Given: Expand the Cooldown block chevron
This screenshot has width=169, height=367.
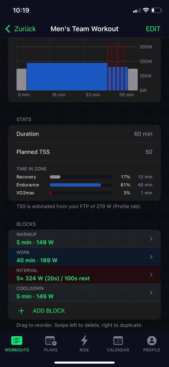Looking at the screenshot, I should tap(151, 293).
